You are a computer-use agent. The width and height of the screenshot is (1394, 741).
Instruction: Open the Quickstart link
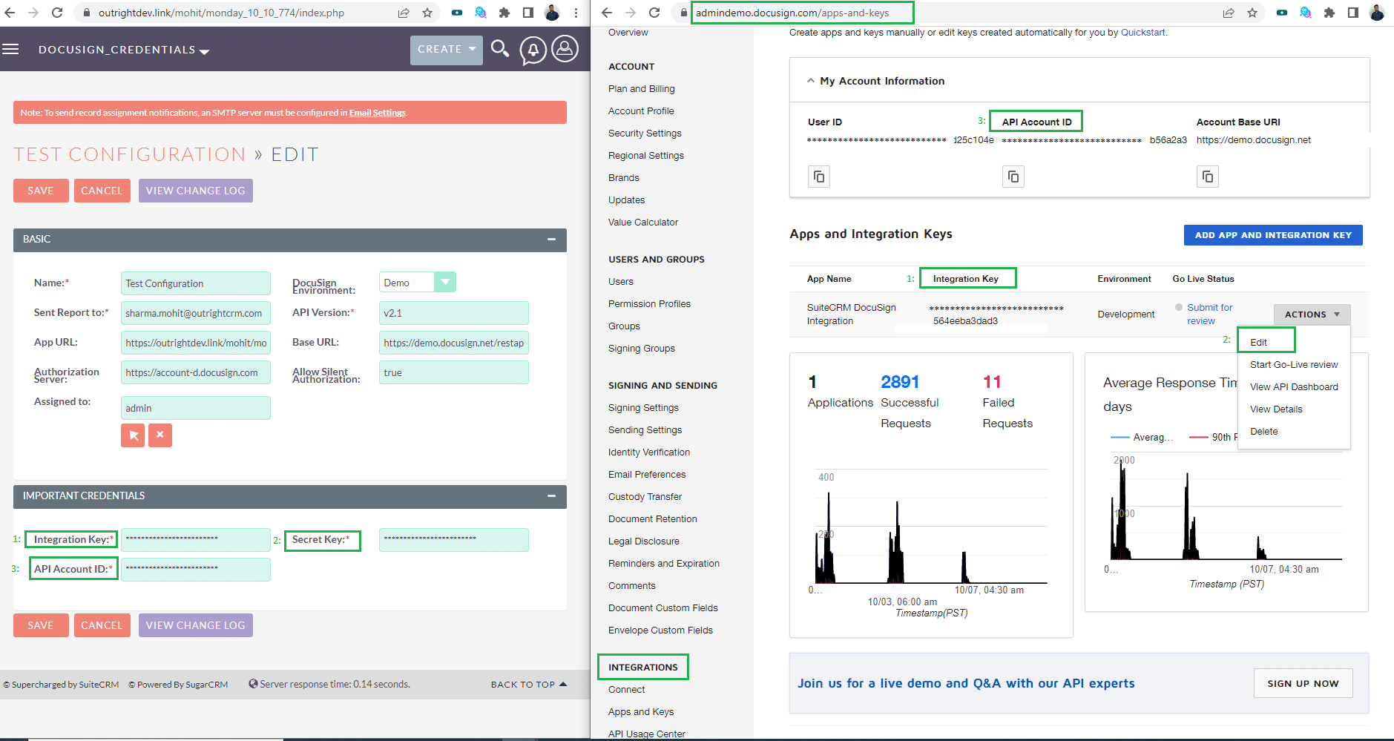coord(1143,33)
